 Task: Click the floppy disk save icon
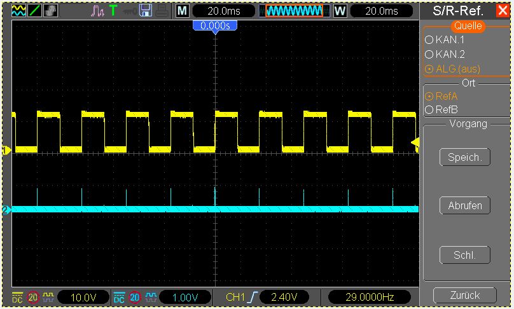(145, 11)
